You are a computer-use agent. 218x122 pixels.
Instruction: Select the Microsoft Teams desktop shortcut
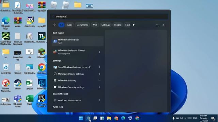tap(18, 101)
